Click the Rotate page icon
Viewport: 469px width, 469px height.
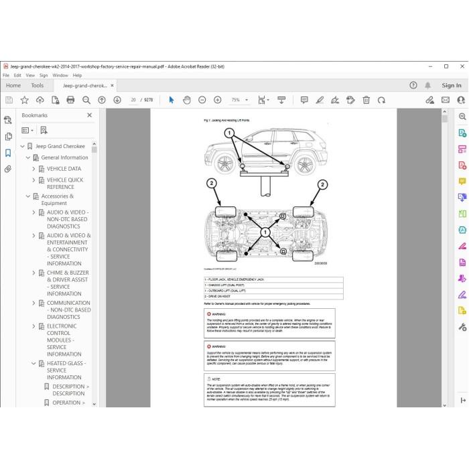click(x=381, y=100)
